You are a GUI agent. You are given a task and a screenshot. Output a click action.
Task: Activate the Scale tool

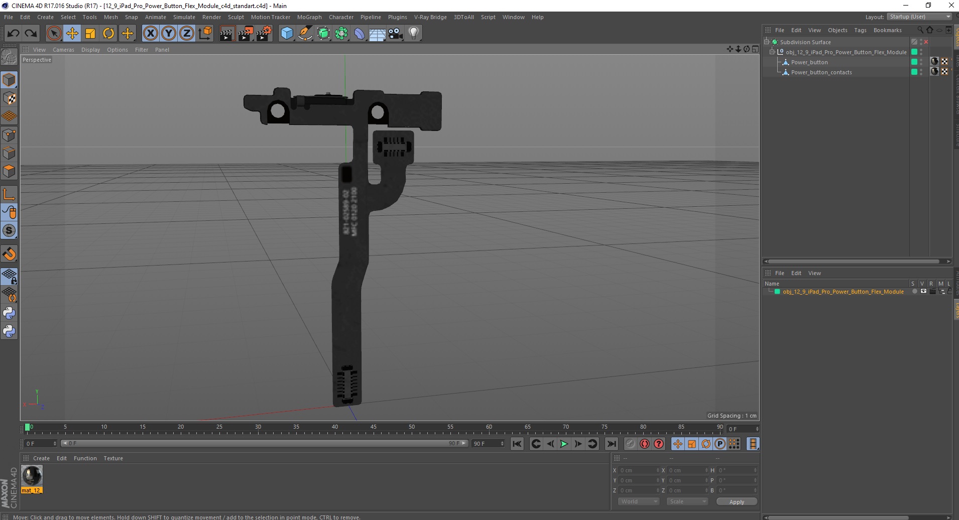(90, 34)
